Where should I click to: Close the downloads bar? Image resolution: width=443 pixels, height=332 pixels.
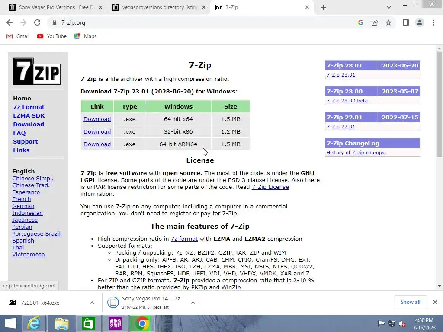point(435,302)
